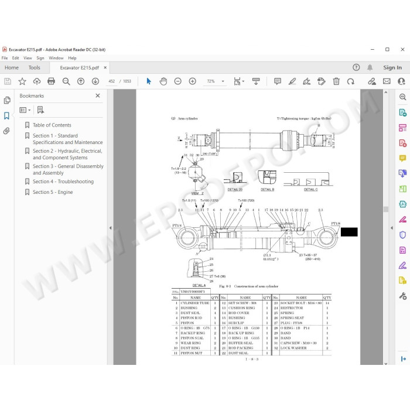The height and width of the screenshot is (410, 410).
Task: Zoom in with the plus button
Action: pos(193,81)
